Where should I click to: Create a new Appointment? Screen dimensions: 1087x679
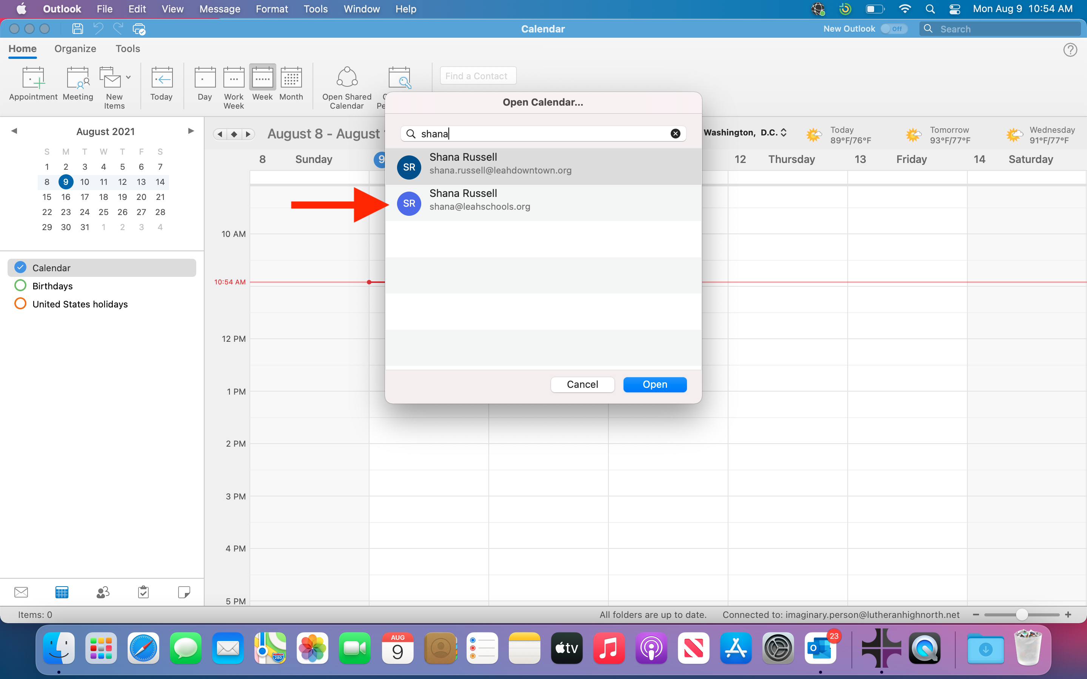click(33, 83)
